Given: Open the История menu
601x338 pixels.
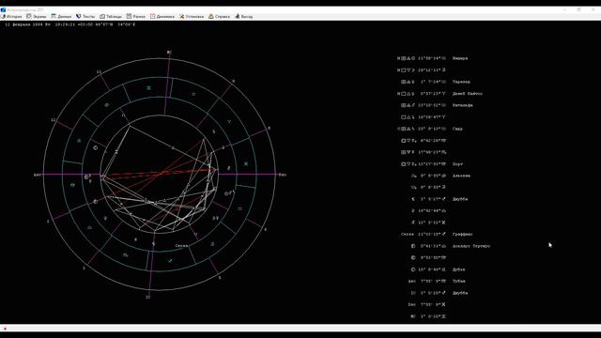Looking at the screenshot, I should [11, 17].
